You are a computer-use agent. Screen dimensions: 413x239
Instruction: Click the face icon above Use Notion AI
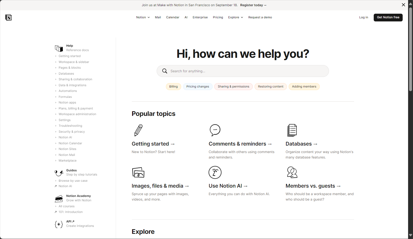tap(215, 172)
